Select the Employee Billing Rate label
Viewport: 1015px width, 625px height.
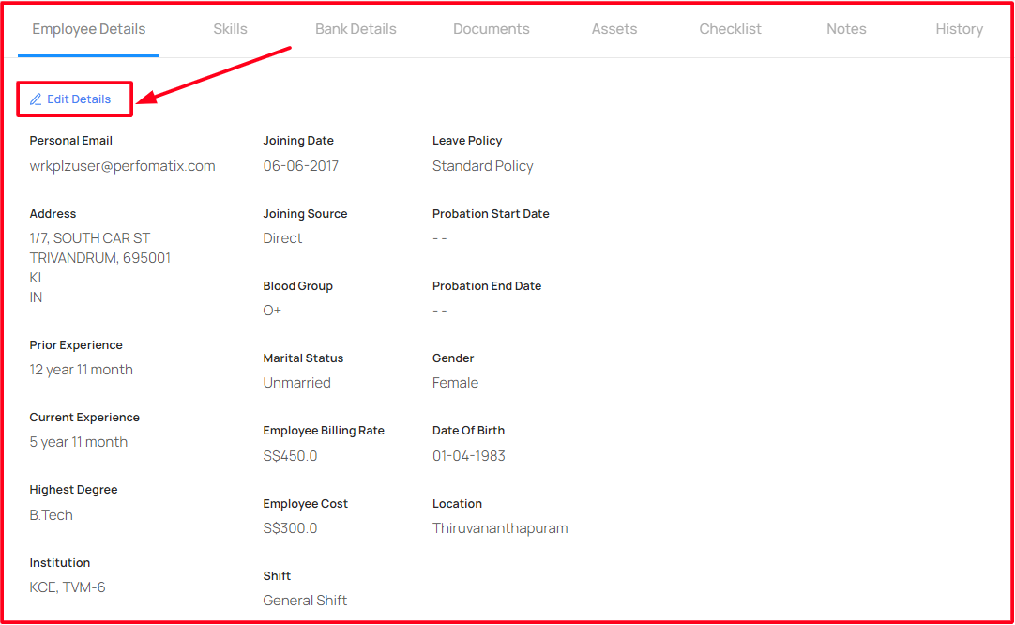324,431
